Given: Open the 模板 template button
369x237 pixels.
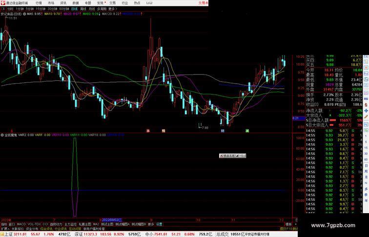Looking at the screenshot, I should tap(288, 224).
